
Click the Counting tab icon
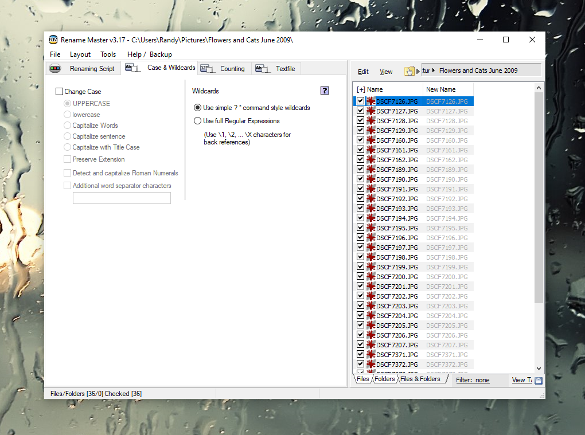click(x=208, y=69)
